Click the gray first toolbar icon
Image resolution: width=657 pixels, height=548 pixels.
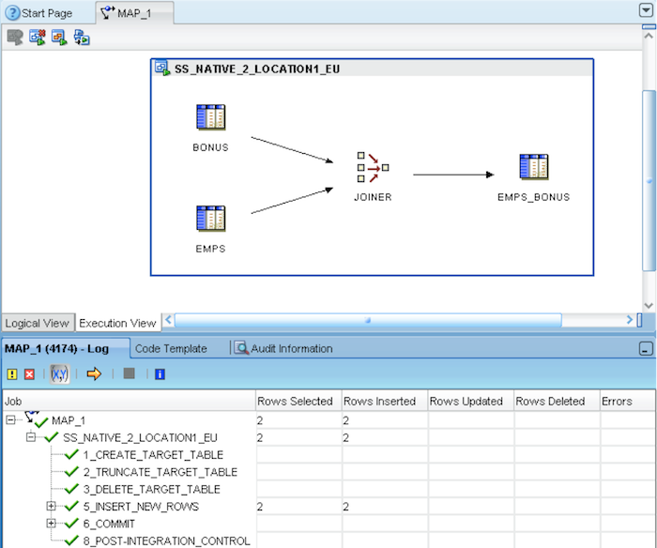click(x=15, y=38)
